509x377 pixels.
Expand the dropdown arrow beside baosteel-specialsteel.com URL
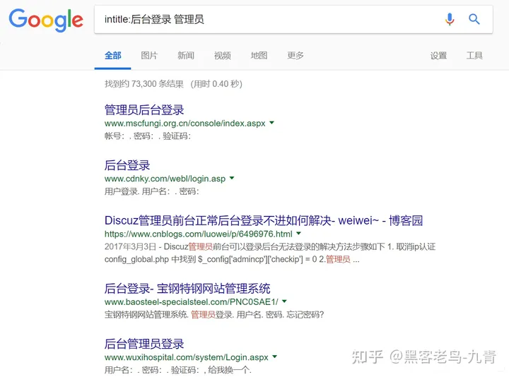[284, 301]
